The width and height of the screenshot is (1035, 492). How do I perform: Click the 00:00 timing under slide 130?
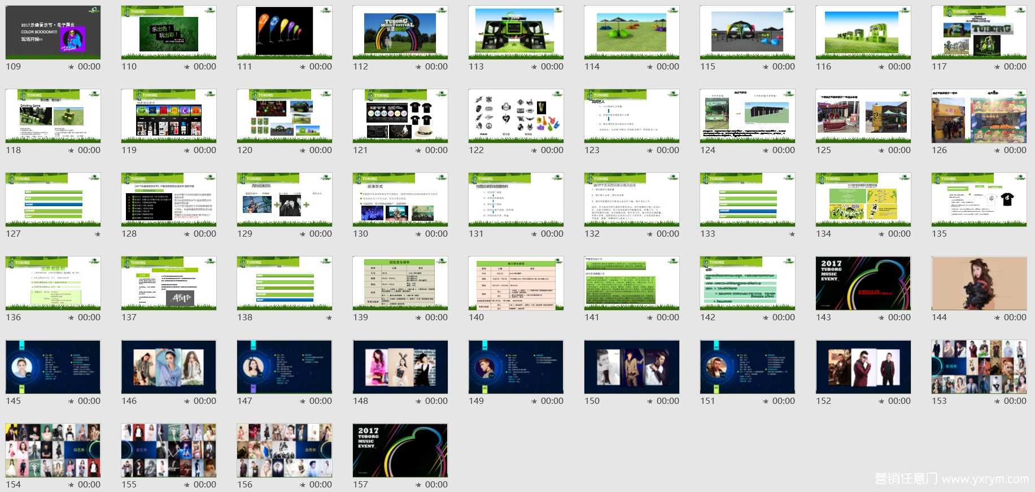[436, 234]
